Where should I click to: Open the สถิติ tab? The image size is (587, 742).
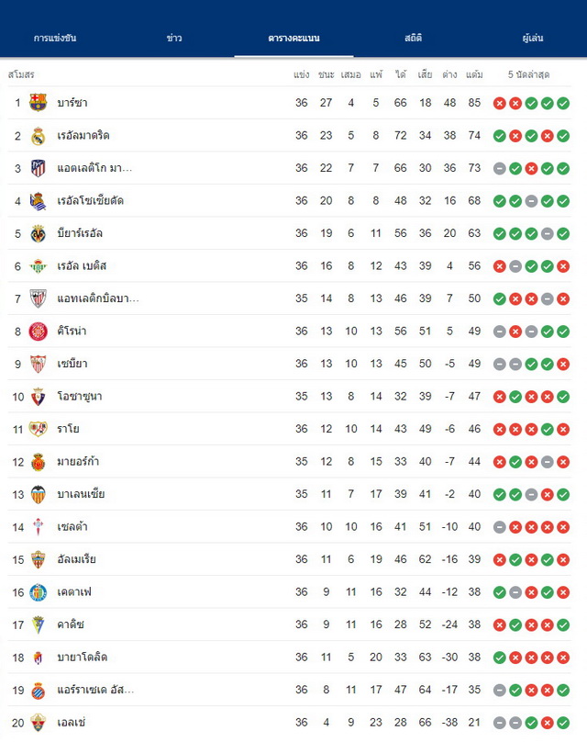[413, 38]
